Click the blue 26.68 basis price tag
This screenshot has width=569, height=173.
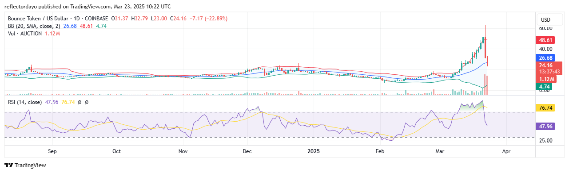coord(545,58)
